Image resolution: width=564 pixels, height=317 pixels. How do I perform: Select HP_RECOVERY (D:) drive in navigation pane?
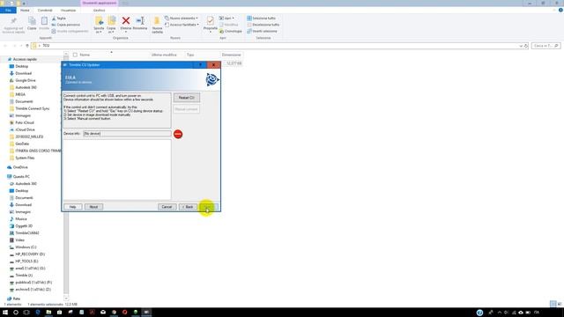(30, 254)
